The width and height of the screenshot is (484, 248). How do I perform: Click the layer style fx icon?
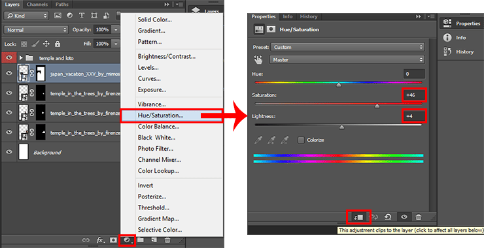click(x=100, y=240)
